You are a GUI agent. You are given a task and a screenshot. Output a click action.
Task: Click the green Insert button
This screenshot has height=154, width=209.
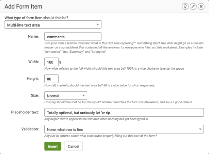[x=53, y=146]
